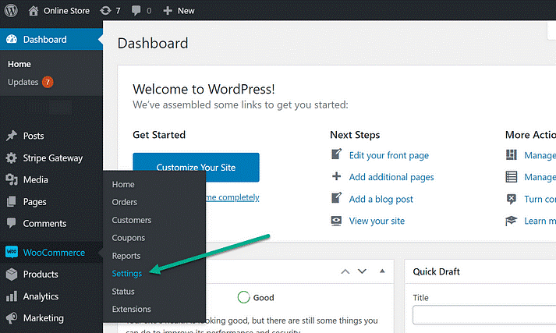Click the Media icon in sidebar
The image size is (556, 333).
[11, 179]
